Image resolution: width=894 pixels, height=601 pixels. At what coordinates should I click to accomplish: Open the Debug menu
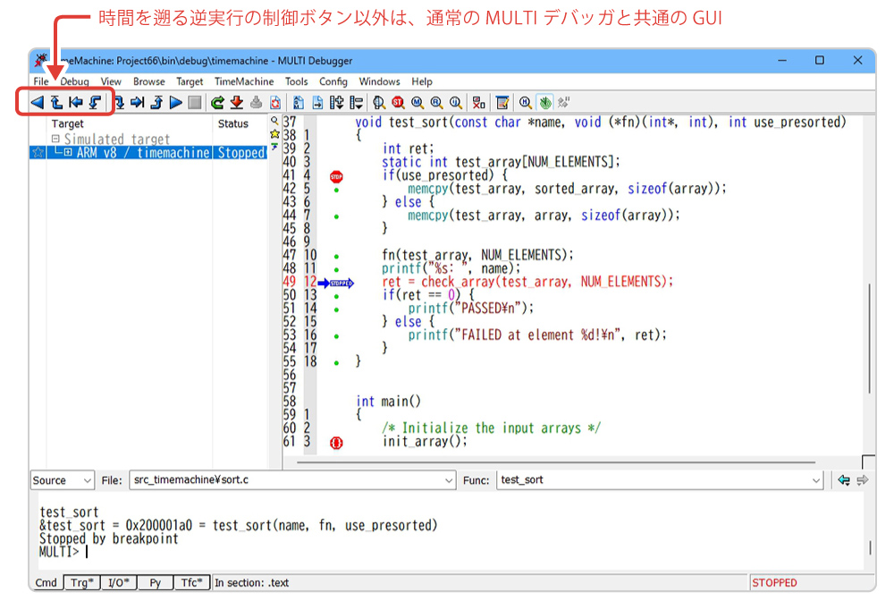75,81
